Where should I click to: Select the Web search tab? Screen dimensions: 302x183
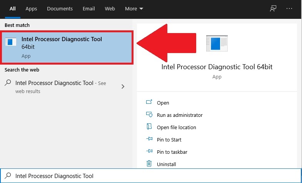[110, 9]
